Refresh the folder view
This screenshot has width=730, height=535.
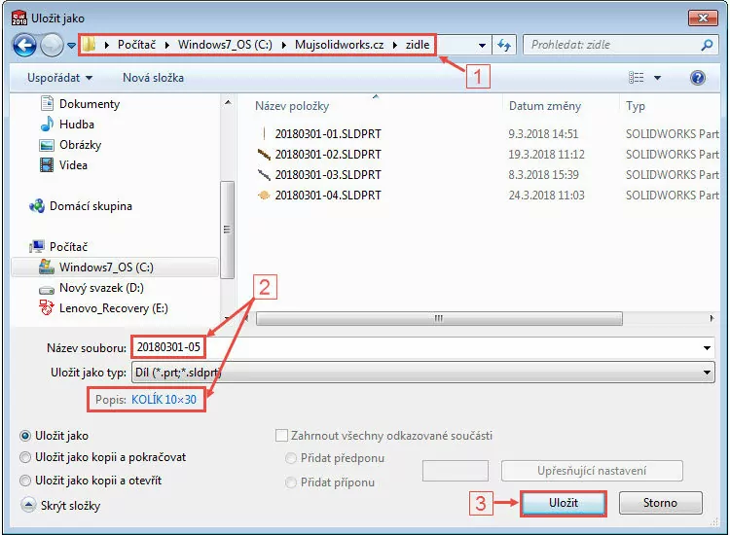click(504, 45)
